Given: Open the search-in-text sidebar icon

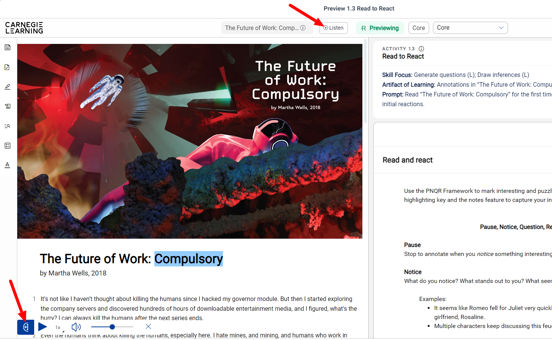Looking at the screenshot, I should pyautogui.click(x=8, y=126).
